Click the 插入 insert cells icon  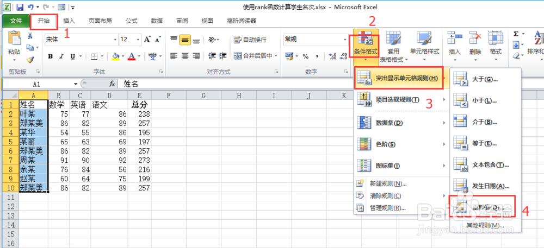pyautogui.click(x=454, y=37)
